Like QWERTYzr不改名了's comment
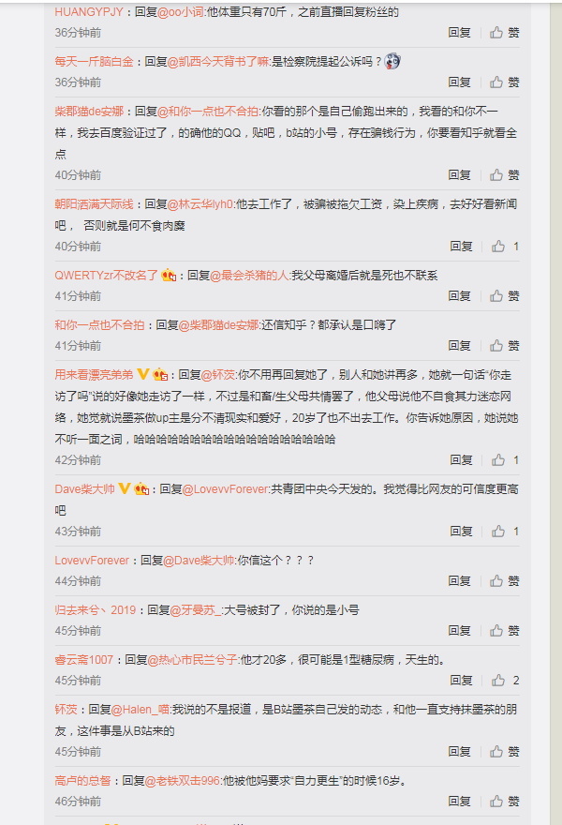The image size is (562, 825). click(505, 295)
